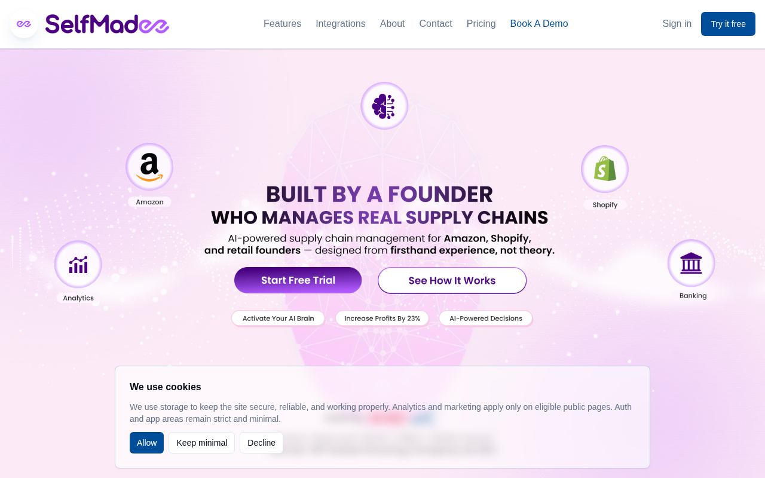
Task: Click the Sign in link
Action: 677,24
